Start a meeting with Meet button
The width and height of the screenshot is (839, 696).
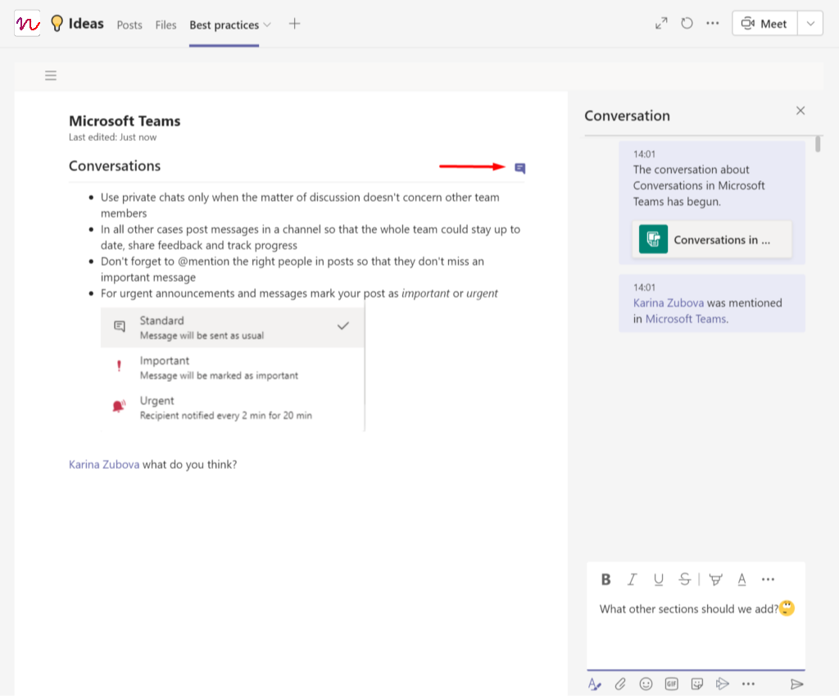click(x=764, y=24)
